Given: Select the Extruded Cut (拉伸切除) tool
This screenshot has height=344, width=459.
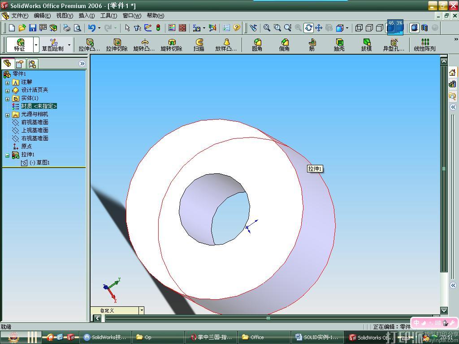Looking at the screenshot, I should [117, 44].
